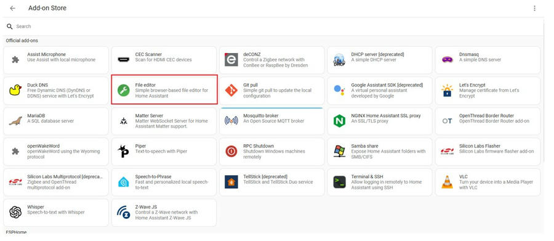This screenshot has height=241, width=554.
Task: Click the Silicon Labs Multiprotocol logo
Action: (15, 182)
